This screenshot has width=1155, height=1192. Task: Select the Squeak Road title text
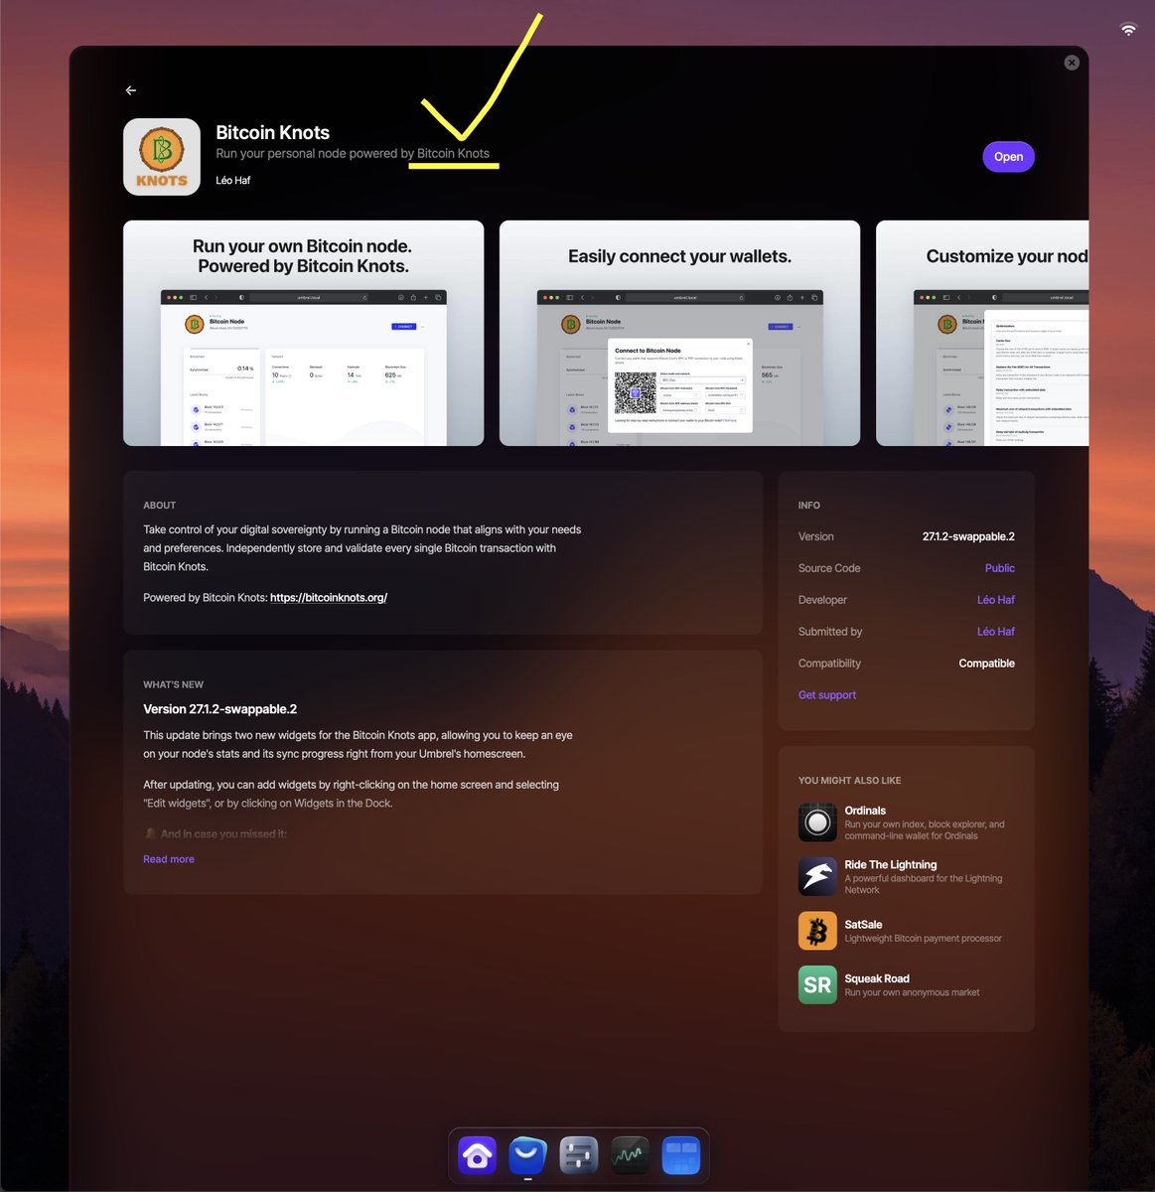(877, 979)
